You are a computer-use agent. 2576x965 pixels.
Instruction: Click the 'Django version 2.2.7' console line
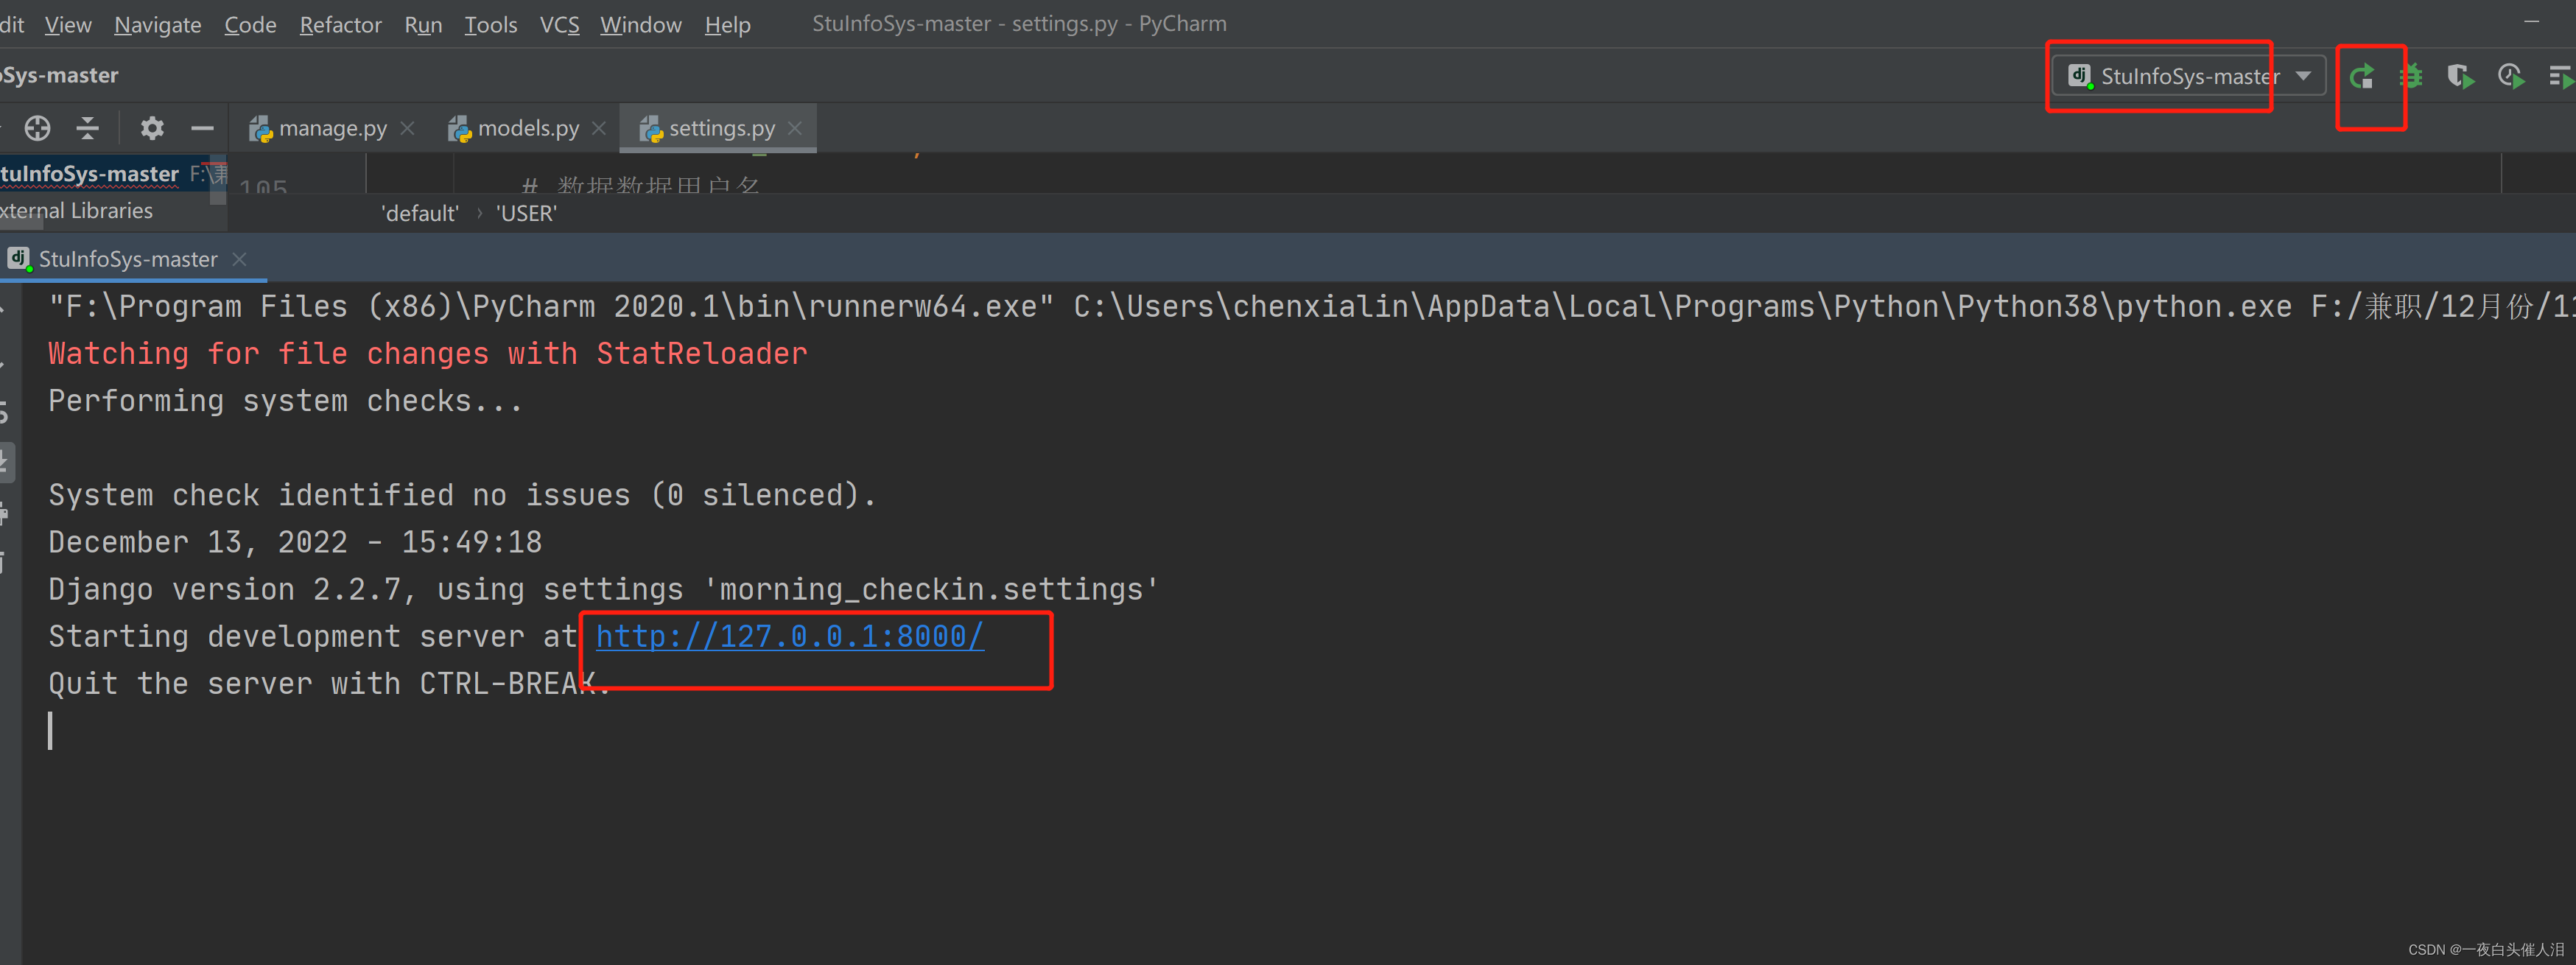[603, 589]
